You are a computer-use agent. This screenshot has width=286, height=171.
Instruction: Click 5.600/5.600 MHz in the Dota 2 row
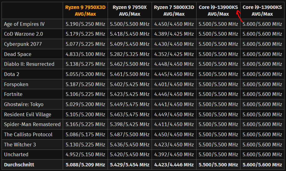point(262,74)
